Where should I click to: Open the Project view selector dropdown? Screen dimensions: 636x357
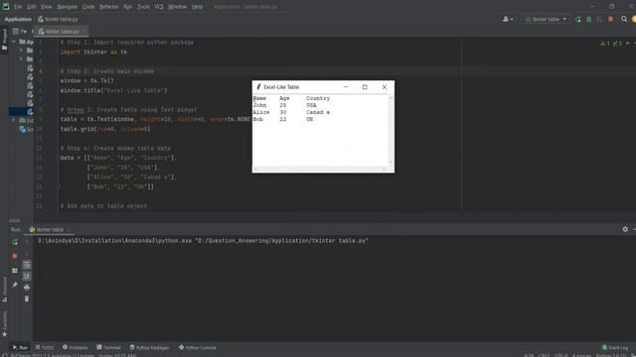pyautogui.click(x=20, y=31)
